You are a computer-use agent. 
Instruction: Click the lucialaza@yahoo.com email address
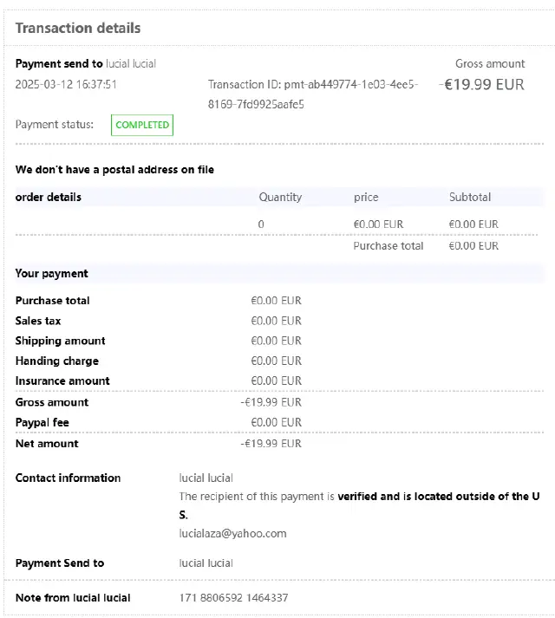[x=232, y=534]
